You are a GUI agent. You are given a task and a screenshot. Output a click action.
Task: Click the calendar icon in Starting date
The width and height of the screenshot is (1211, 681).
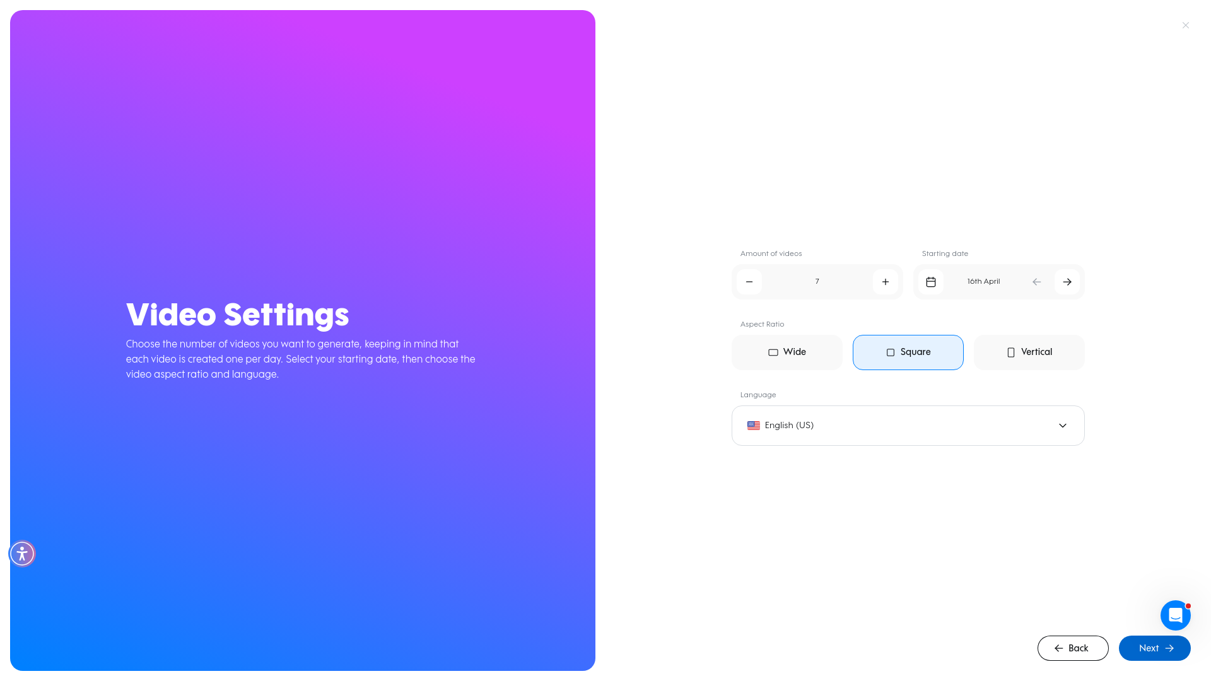click(x=930, y=282)
